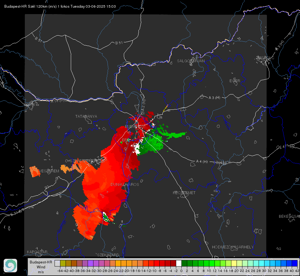Select the HÓDMEZŐVÁSÁRHELY city label

tap(233, 247)
